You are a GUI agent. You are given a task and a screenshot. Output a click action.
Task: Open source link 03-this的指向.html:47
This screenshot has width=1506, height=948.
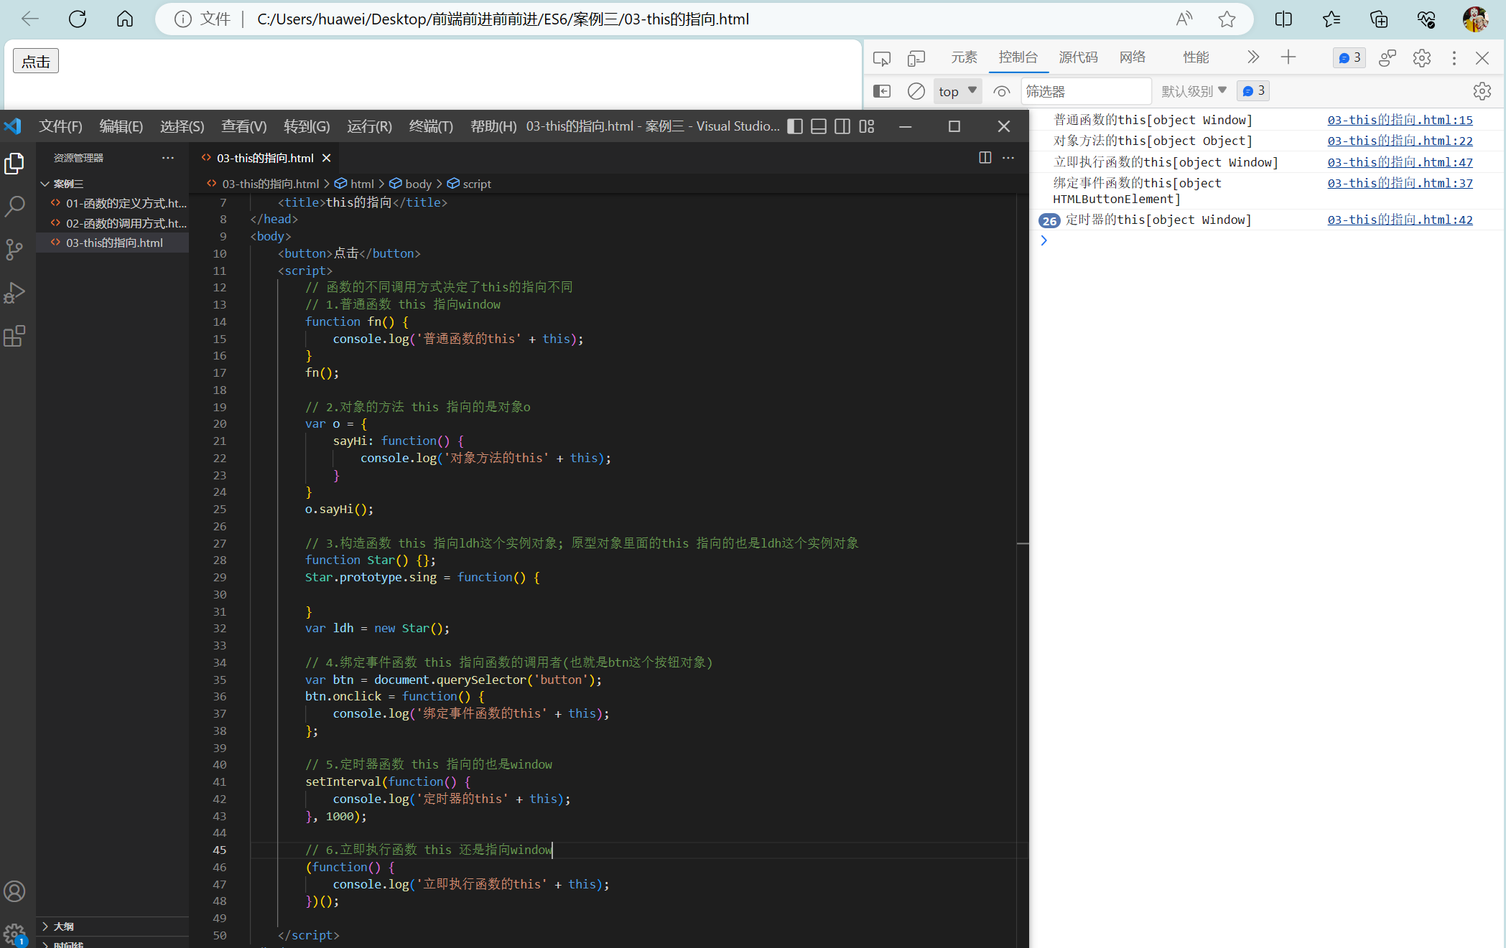(x=1400, y=162)
